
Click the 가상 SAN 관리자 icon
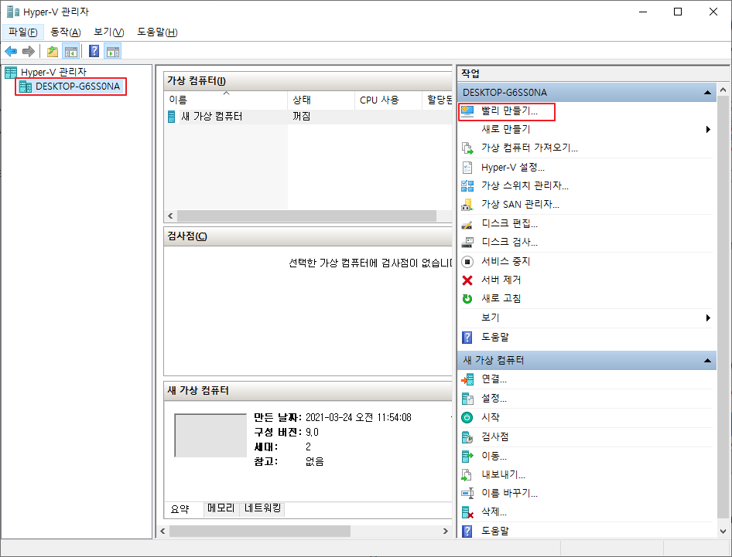coord(467,205)
